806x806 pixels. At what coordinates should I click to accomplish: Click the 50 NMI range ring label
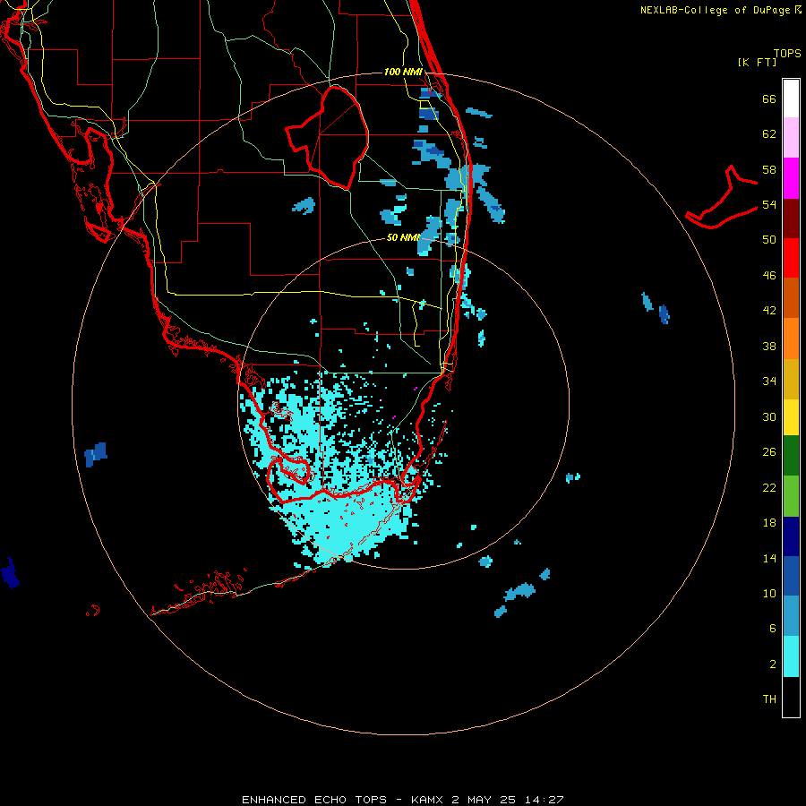tap(404, 237)
